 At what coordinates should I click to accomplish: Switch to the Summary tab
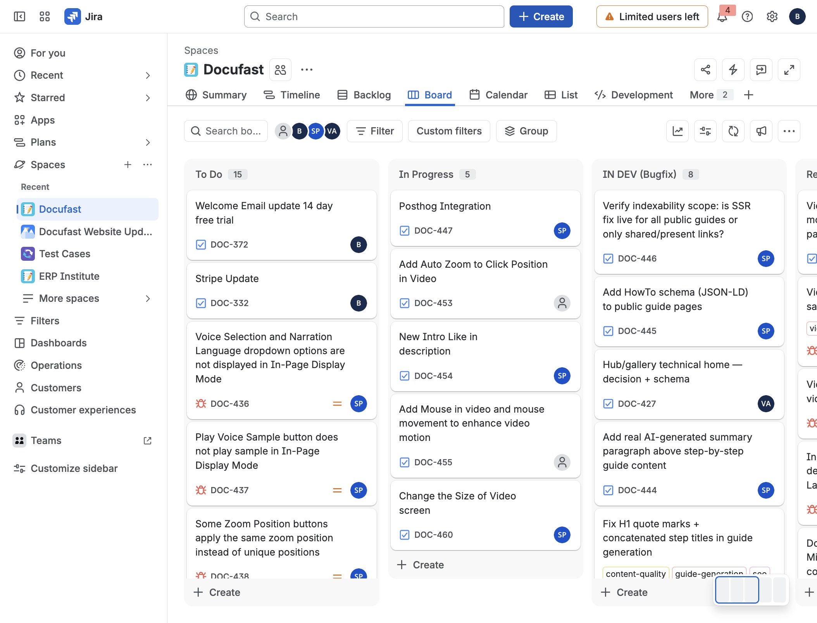[216, 95]
